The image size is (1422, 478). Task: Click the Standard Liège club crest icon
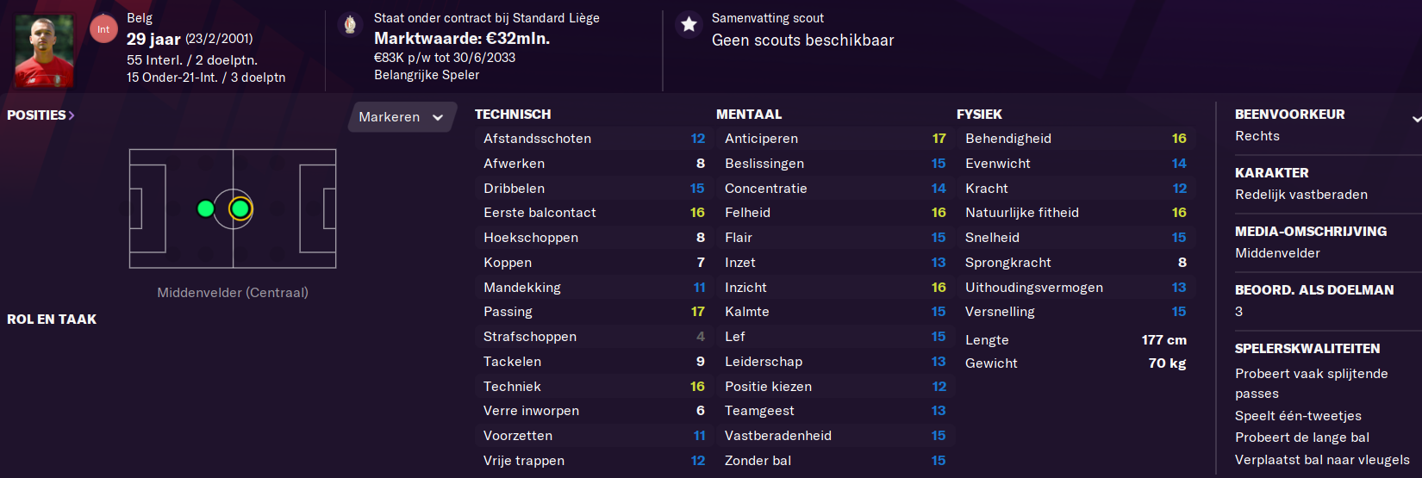tap(350, 25)
